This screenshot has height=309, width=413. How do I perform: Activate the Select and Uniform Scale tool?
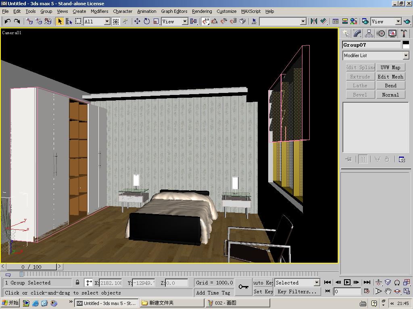(x=156, y=21)
